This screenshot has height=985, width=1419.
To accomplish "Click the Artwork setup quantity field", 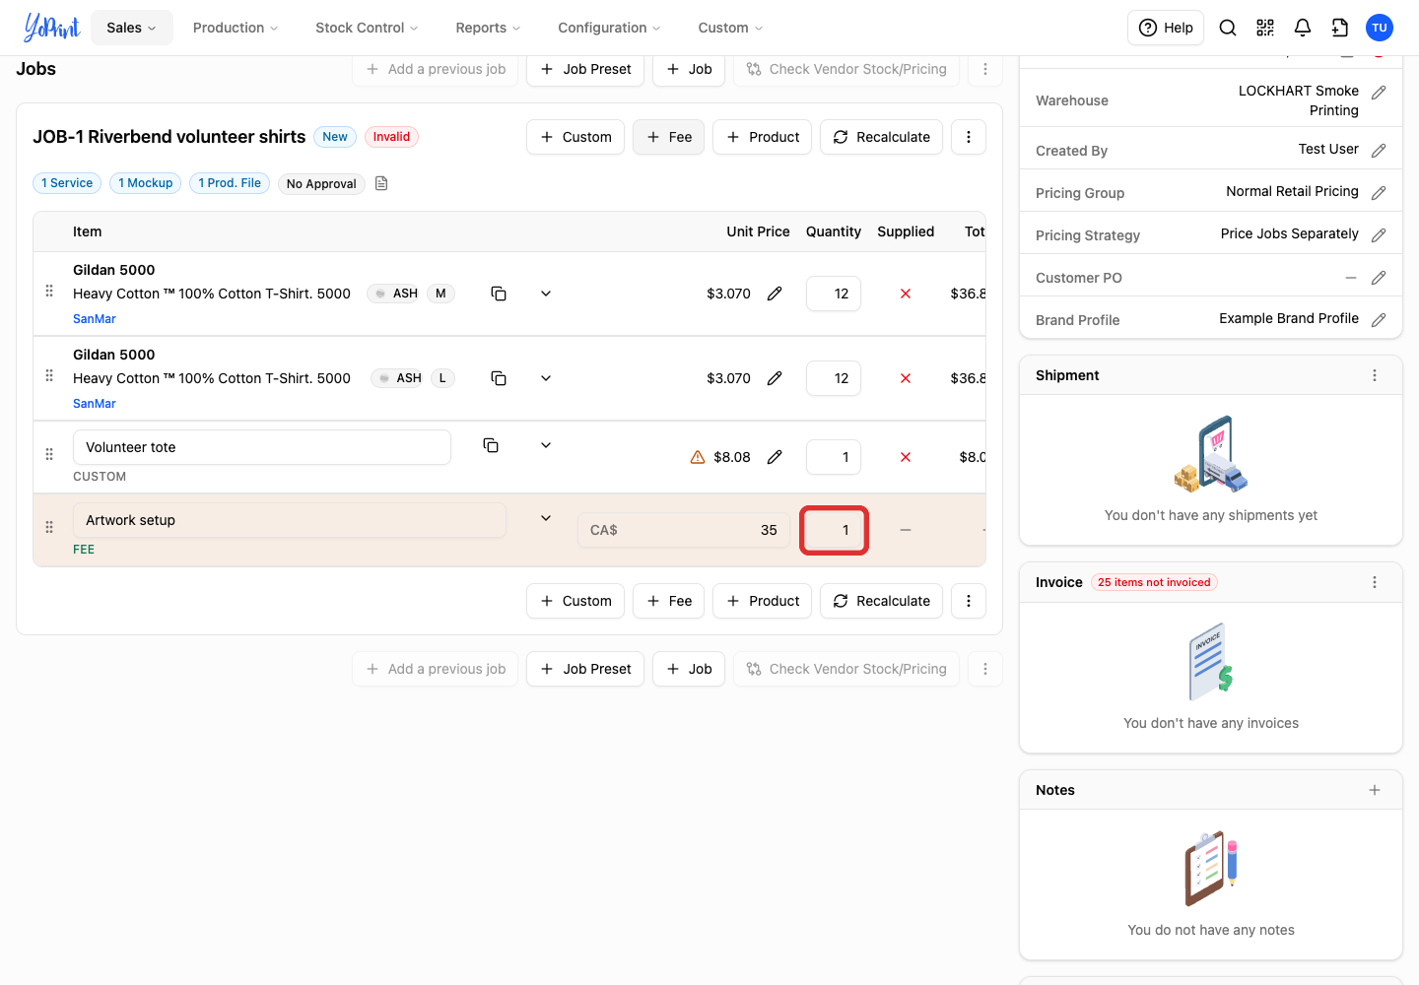I will (x=834, y=530).
